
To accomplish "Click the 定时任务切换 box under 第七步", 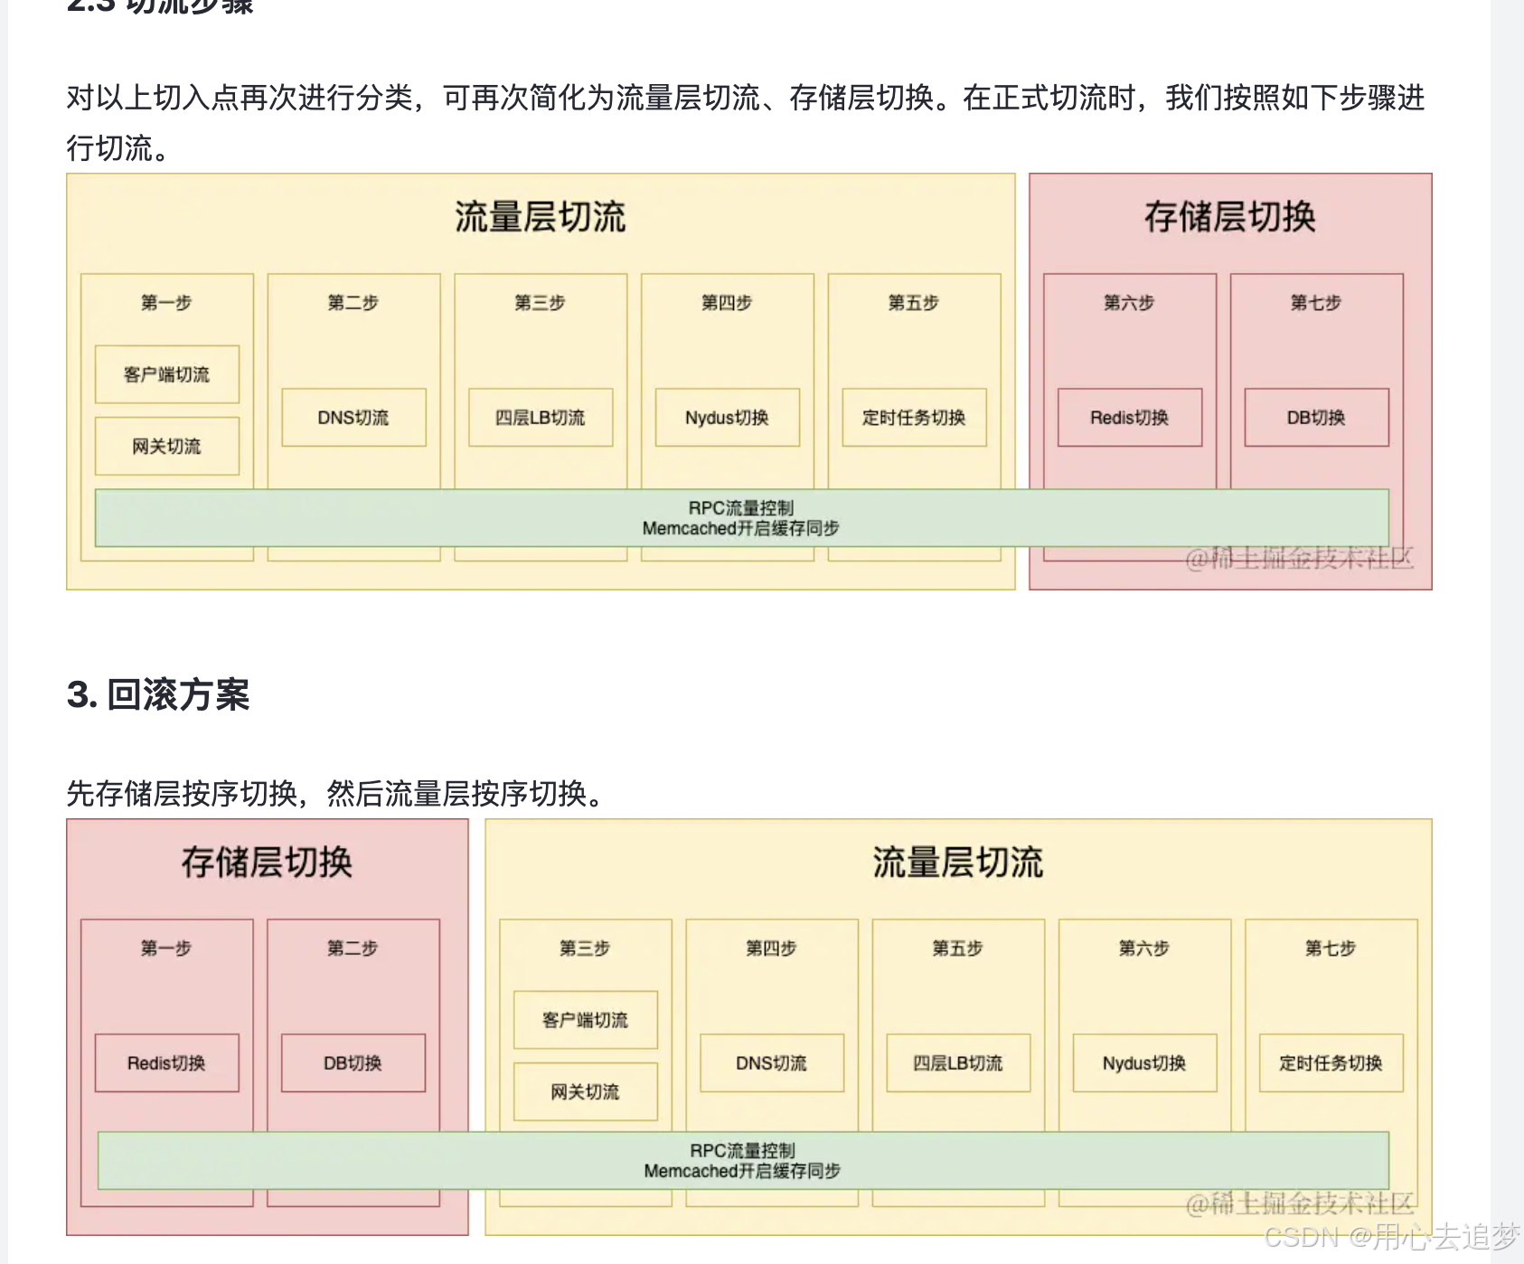I will click(x=1331, y=1063).
